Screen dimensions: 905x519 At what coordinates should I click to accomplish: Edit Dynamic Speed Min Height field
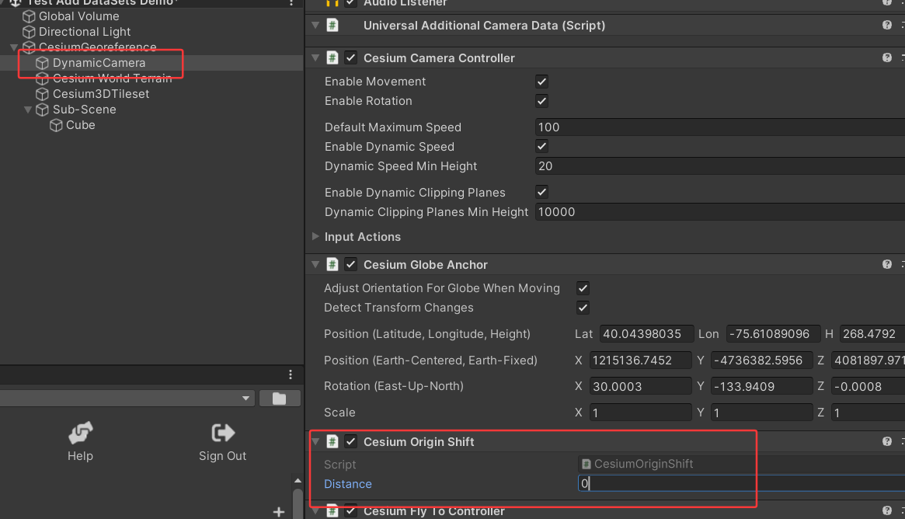tap(720, 166)
